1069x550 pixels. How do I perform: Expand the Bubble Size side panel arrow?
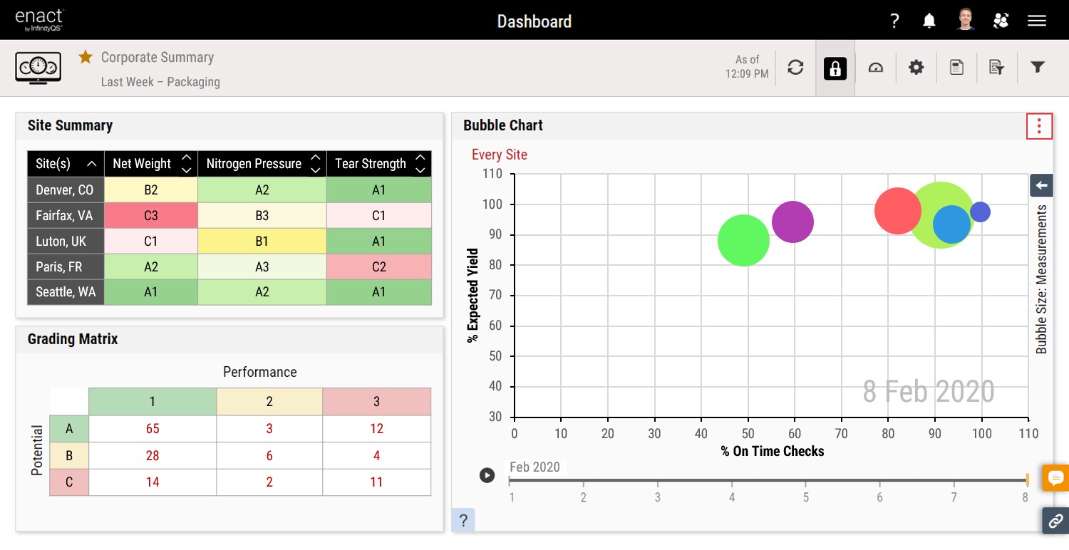pyautogui.click(x=1041, y=185)
